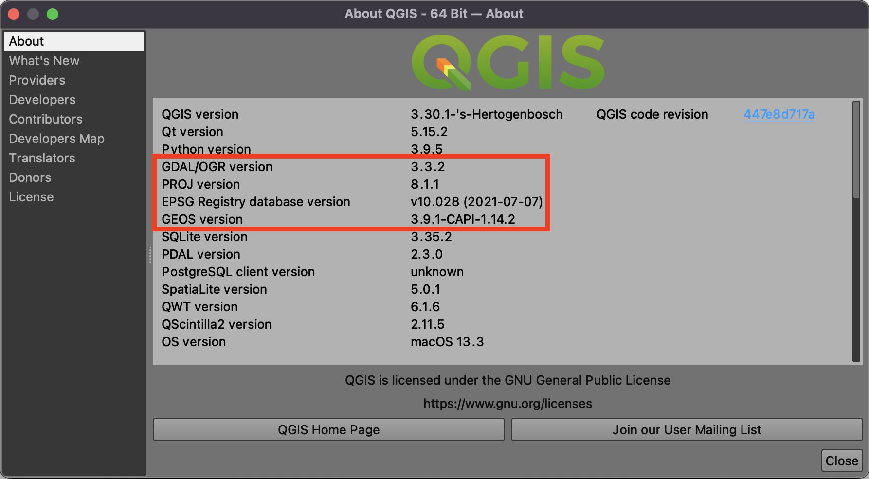Click the QGIS Home Page button

[328, 430]
